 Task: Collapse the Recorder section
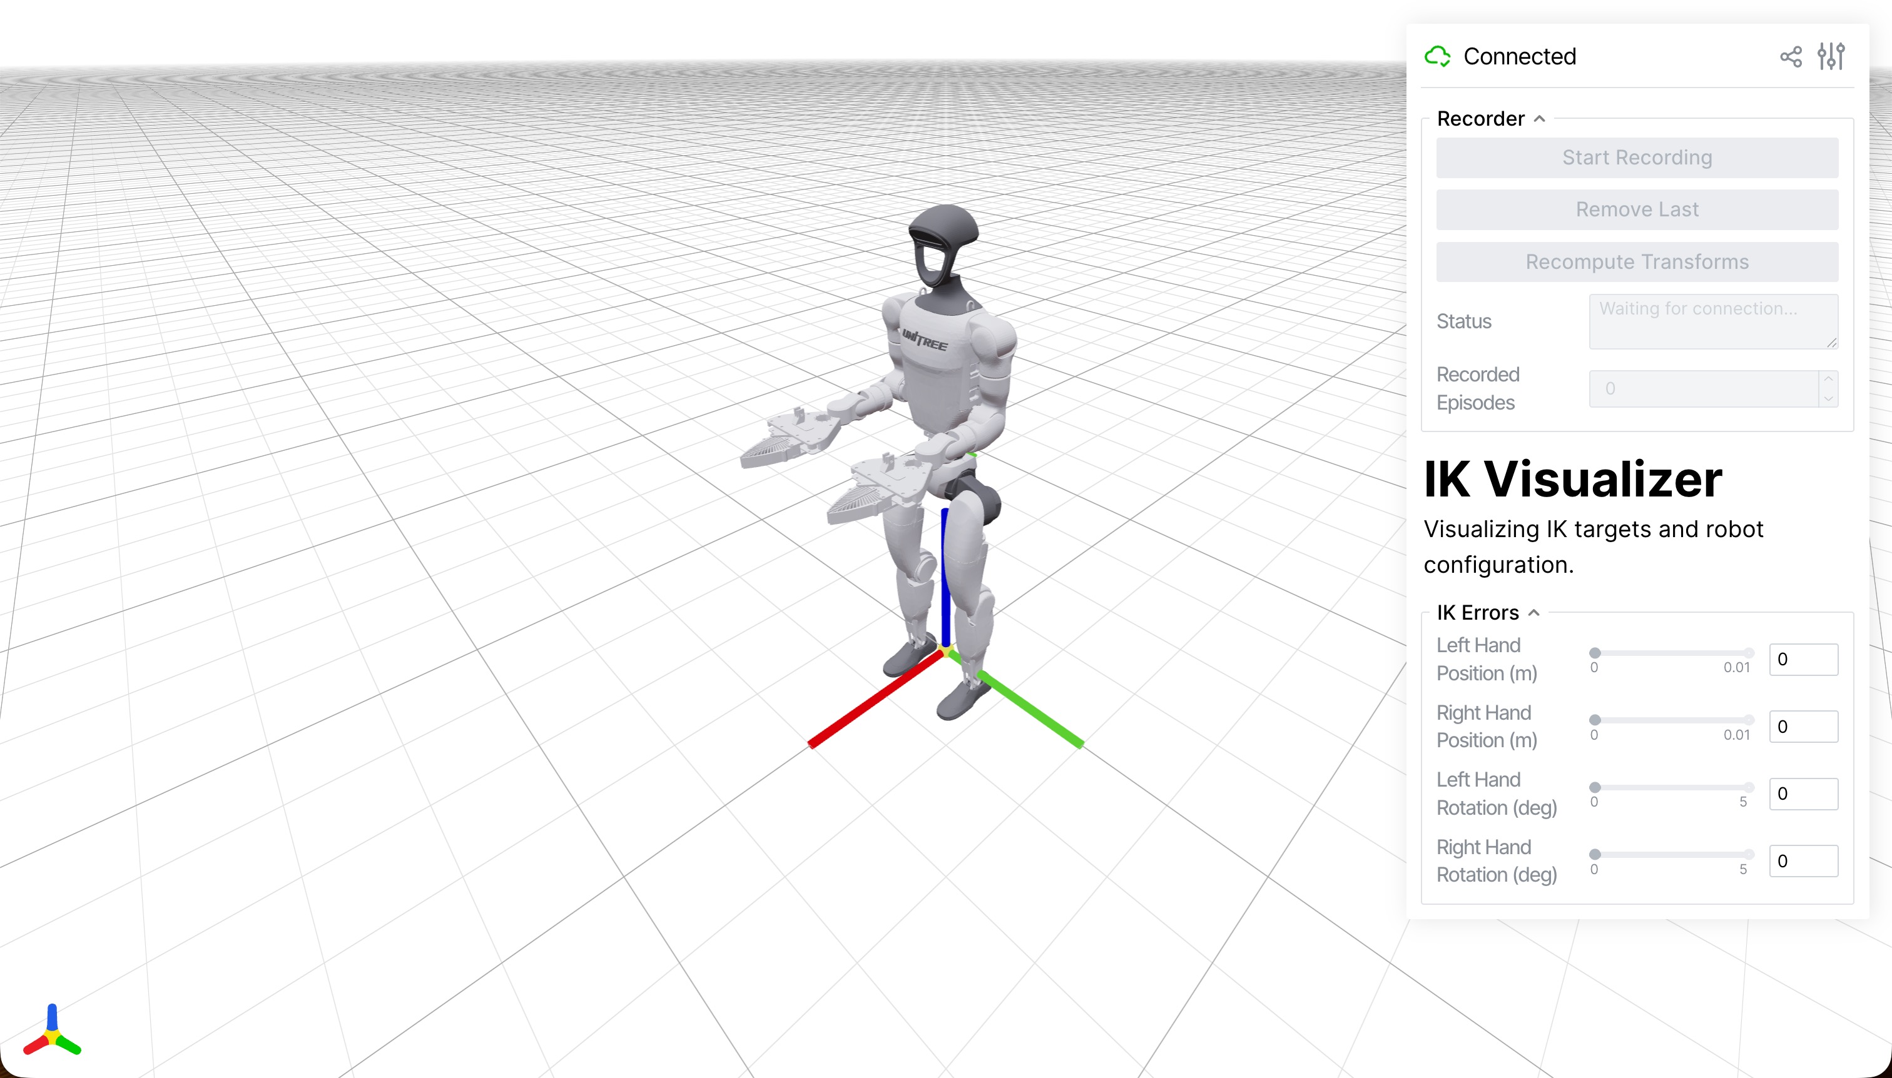1539,119
